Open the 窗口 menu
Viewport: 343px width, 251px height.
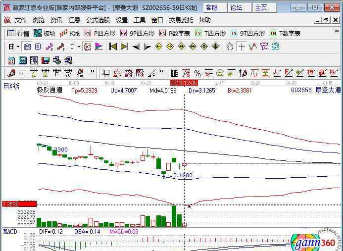157,20
